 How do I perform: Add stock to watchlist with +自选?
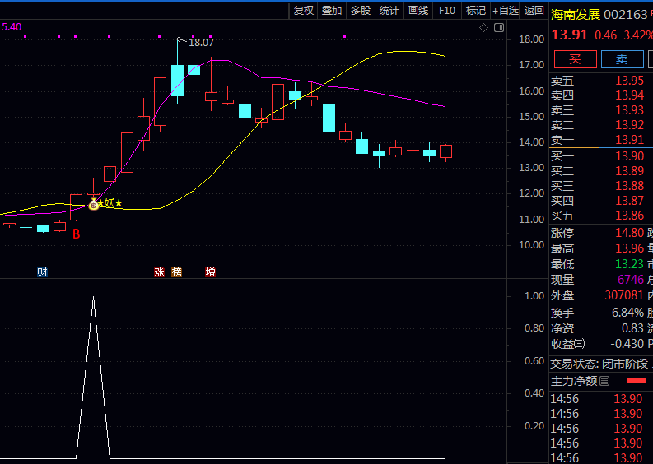click(505, 10)
